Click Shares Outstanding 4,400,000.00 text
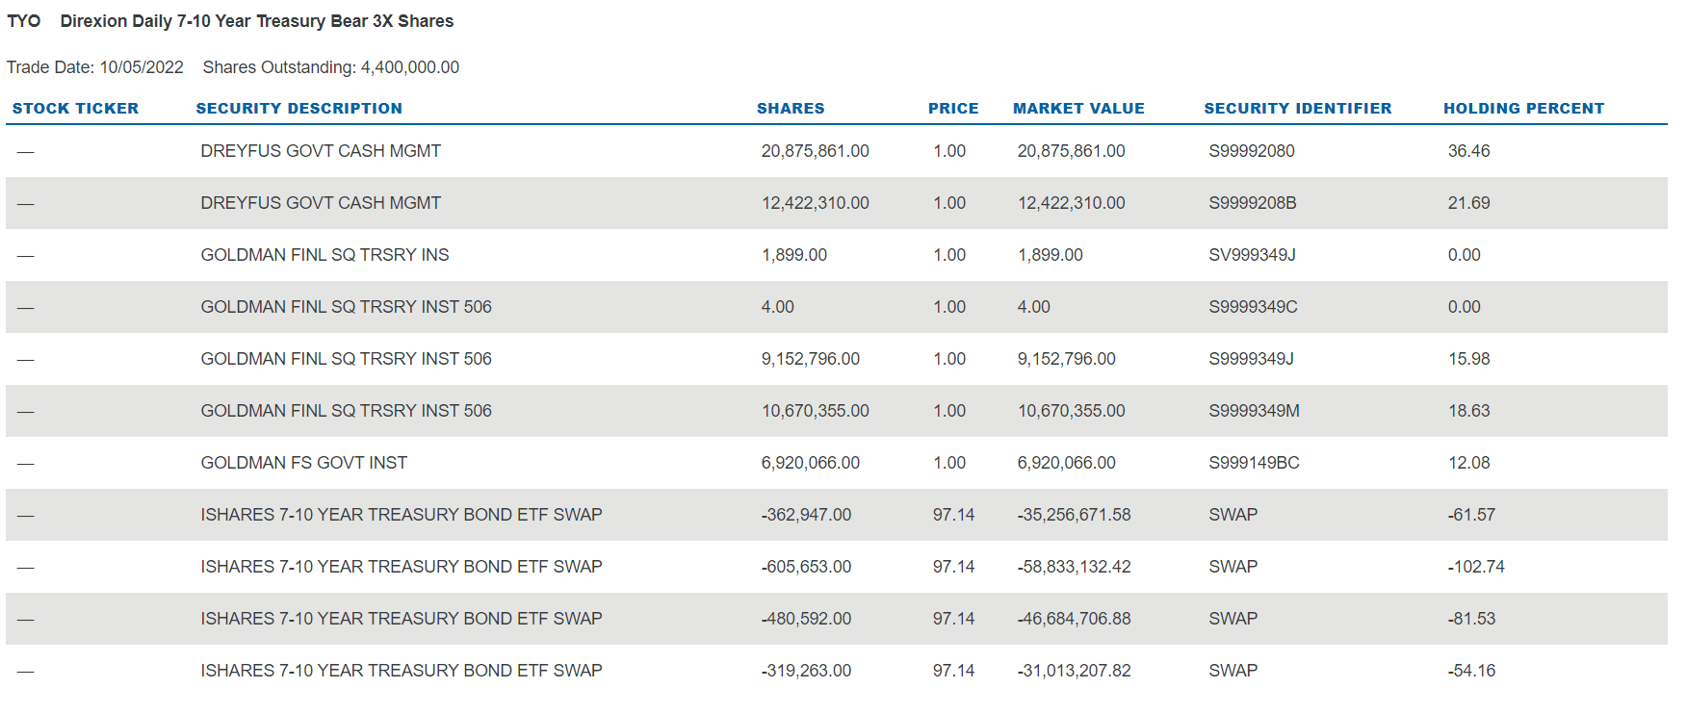 [331, 67]
